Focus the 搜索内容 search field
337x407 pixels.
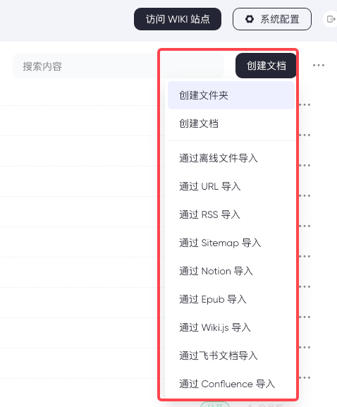pyautogui.click(x=118, y=66)
